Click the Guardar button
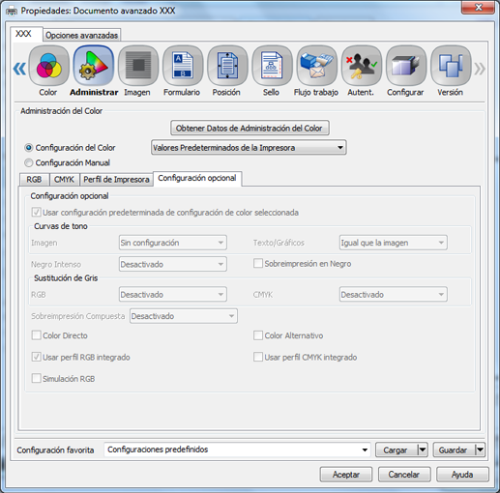500x493 pixels. point(454,449)
